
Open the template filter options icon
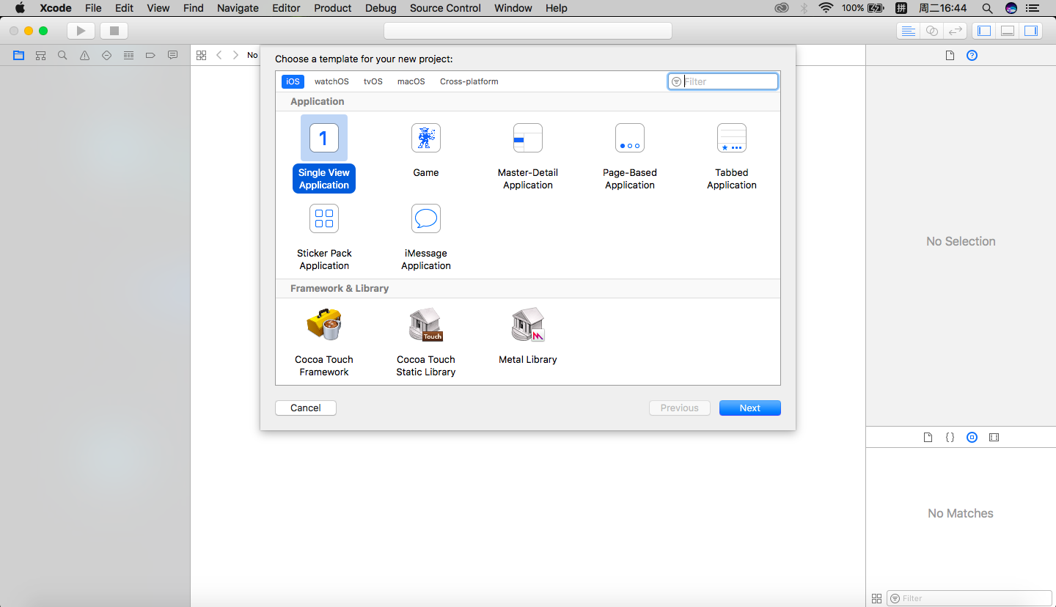(676, 81)
